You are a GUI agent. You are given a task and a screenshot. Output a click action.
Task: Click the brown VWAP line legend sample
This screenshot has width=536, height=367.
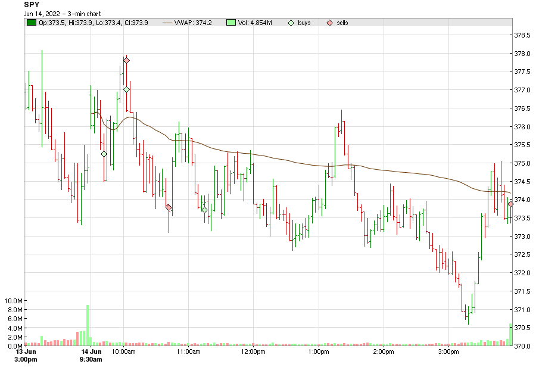pyautogui.click(x=167, y=23)
